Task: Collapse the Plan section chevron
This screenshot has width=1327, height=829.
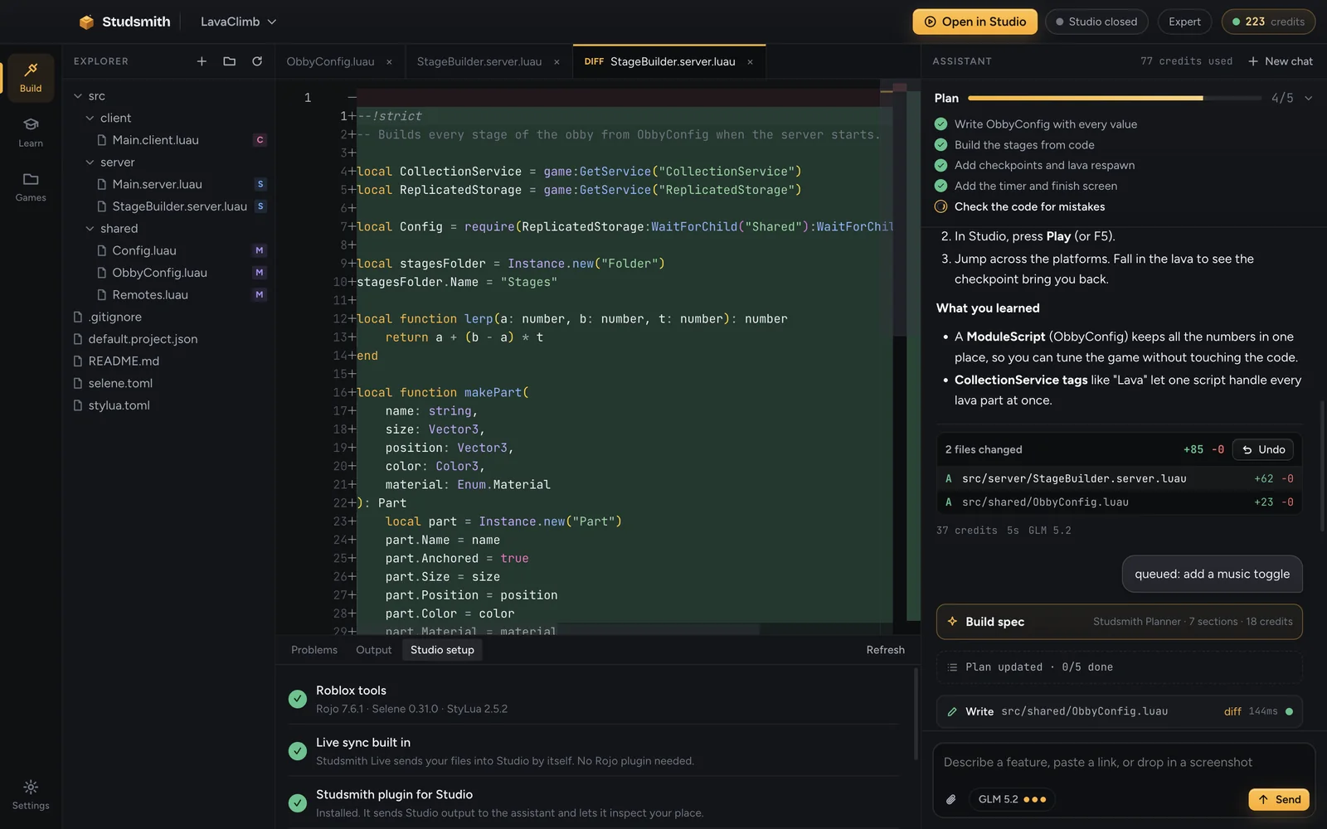Action: (x=1309, y=98)
